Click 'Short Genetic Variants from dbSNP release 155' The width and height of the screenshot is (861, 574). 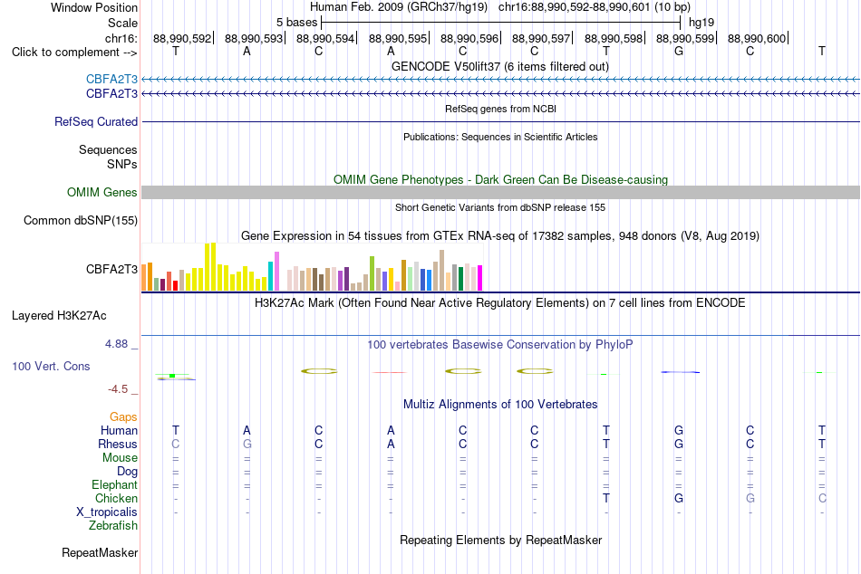[500, 207]
